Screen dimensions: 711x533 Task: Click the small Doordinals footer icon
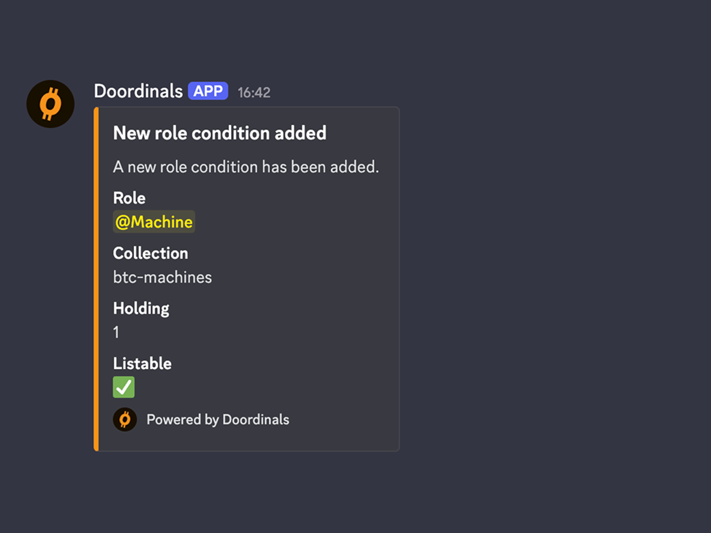pyautogui.click(x=124, y=419)
